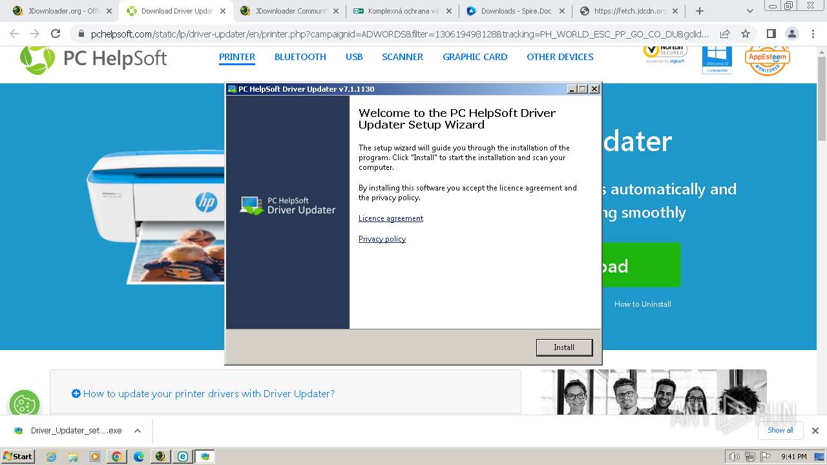Click the taskbar clock 9:41 PM
The width and height of the screenshot is (827, 465).
point(794,457)
